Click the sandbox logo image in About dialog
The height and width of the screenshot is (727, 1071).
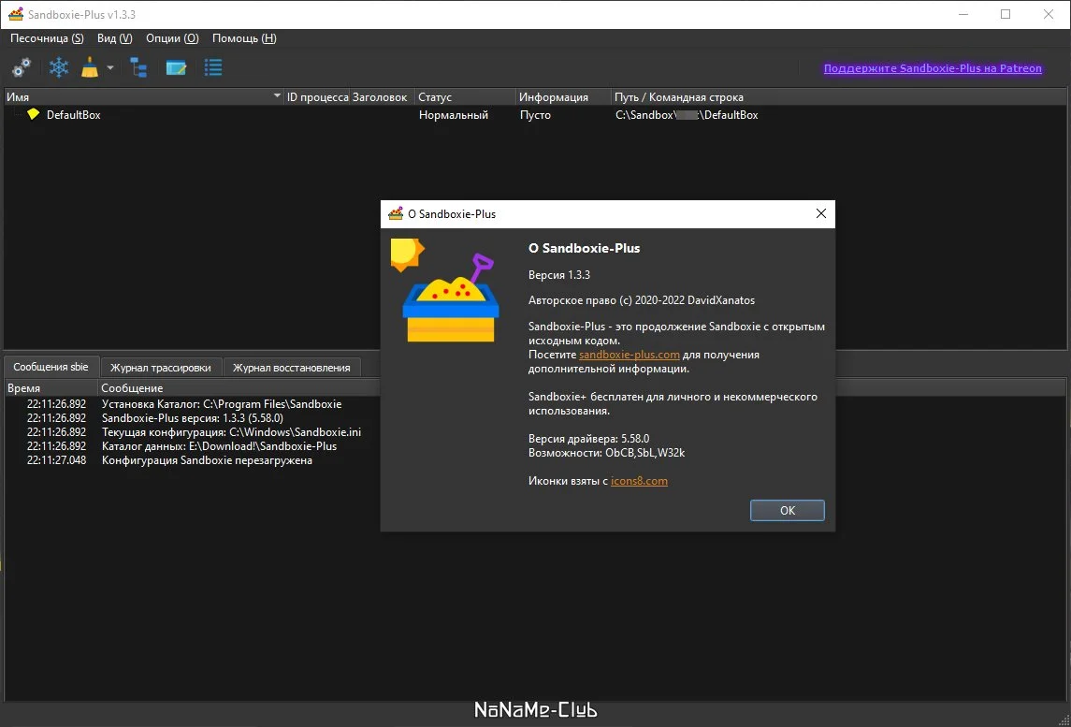[x=444, y=290]
